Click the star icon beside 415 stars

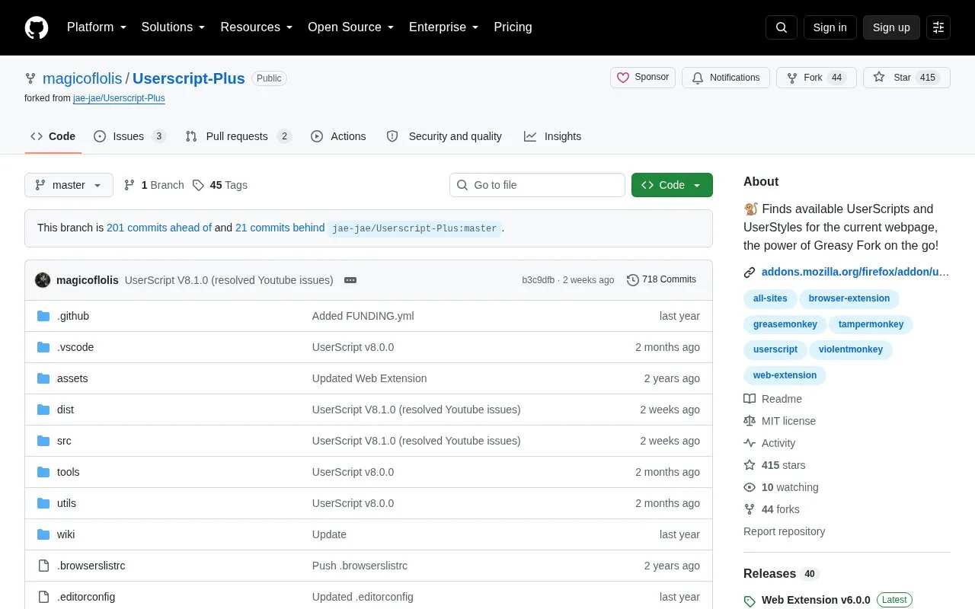[750, 465]
